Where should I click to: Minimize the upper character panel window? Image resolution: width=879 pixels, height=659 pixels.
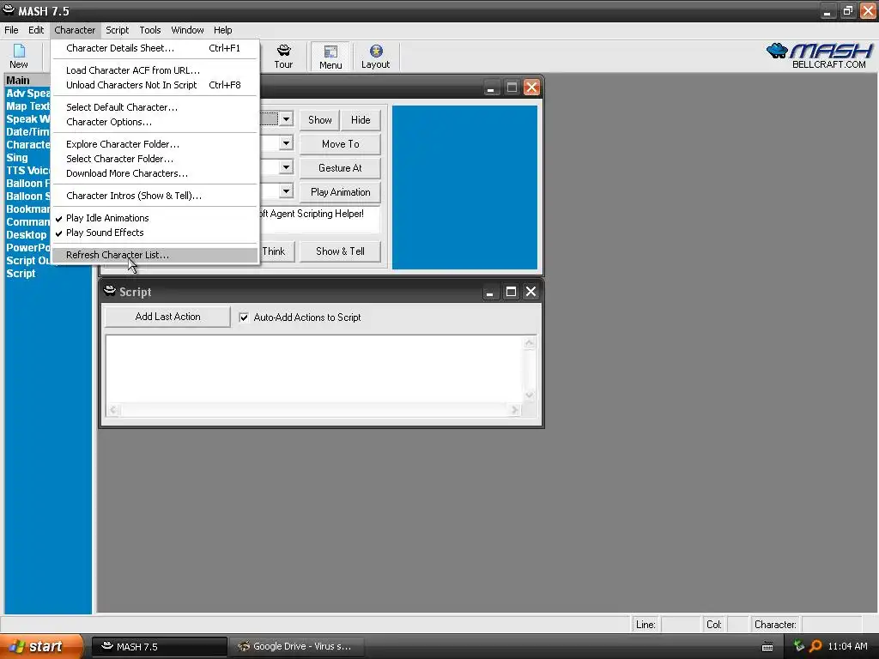coord(491,88)
